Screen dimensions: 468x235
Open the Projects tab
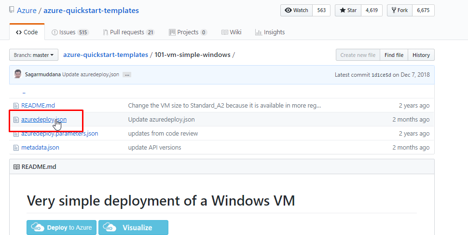pyautogui.click(x=188, y=32)
